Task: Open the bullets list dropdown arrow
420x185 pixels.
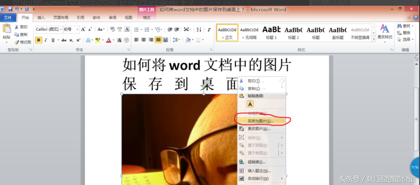Action: point(141,30)
